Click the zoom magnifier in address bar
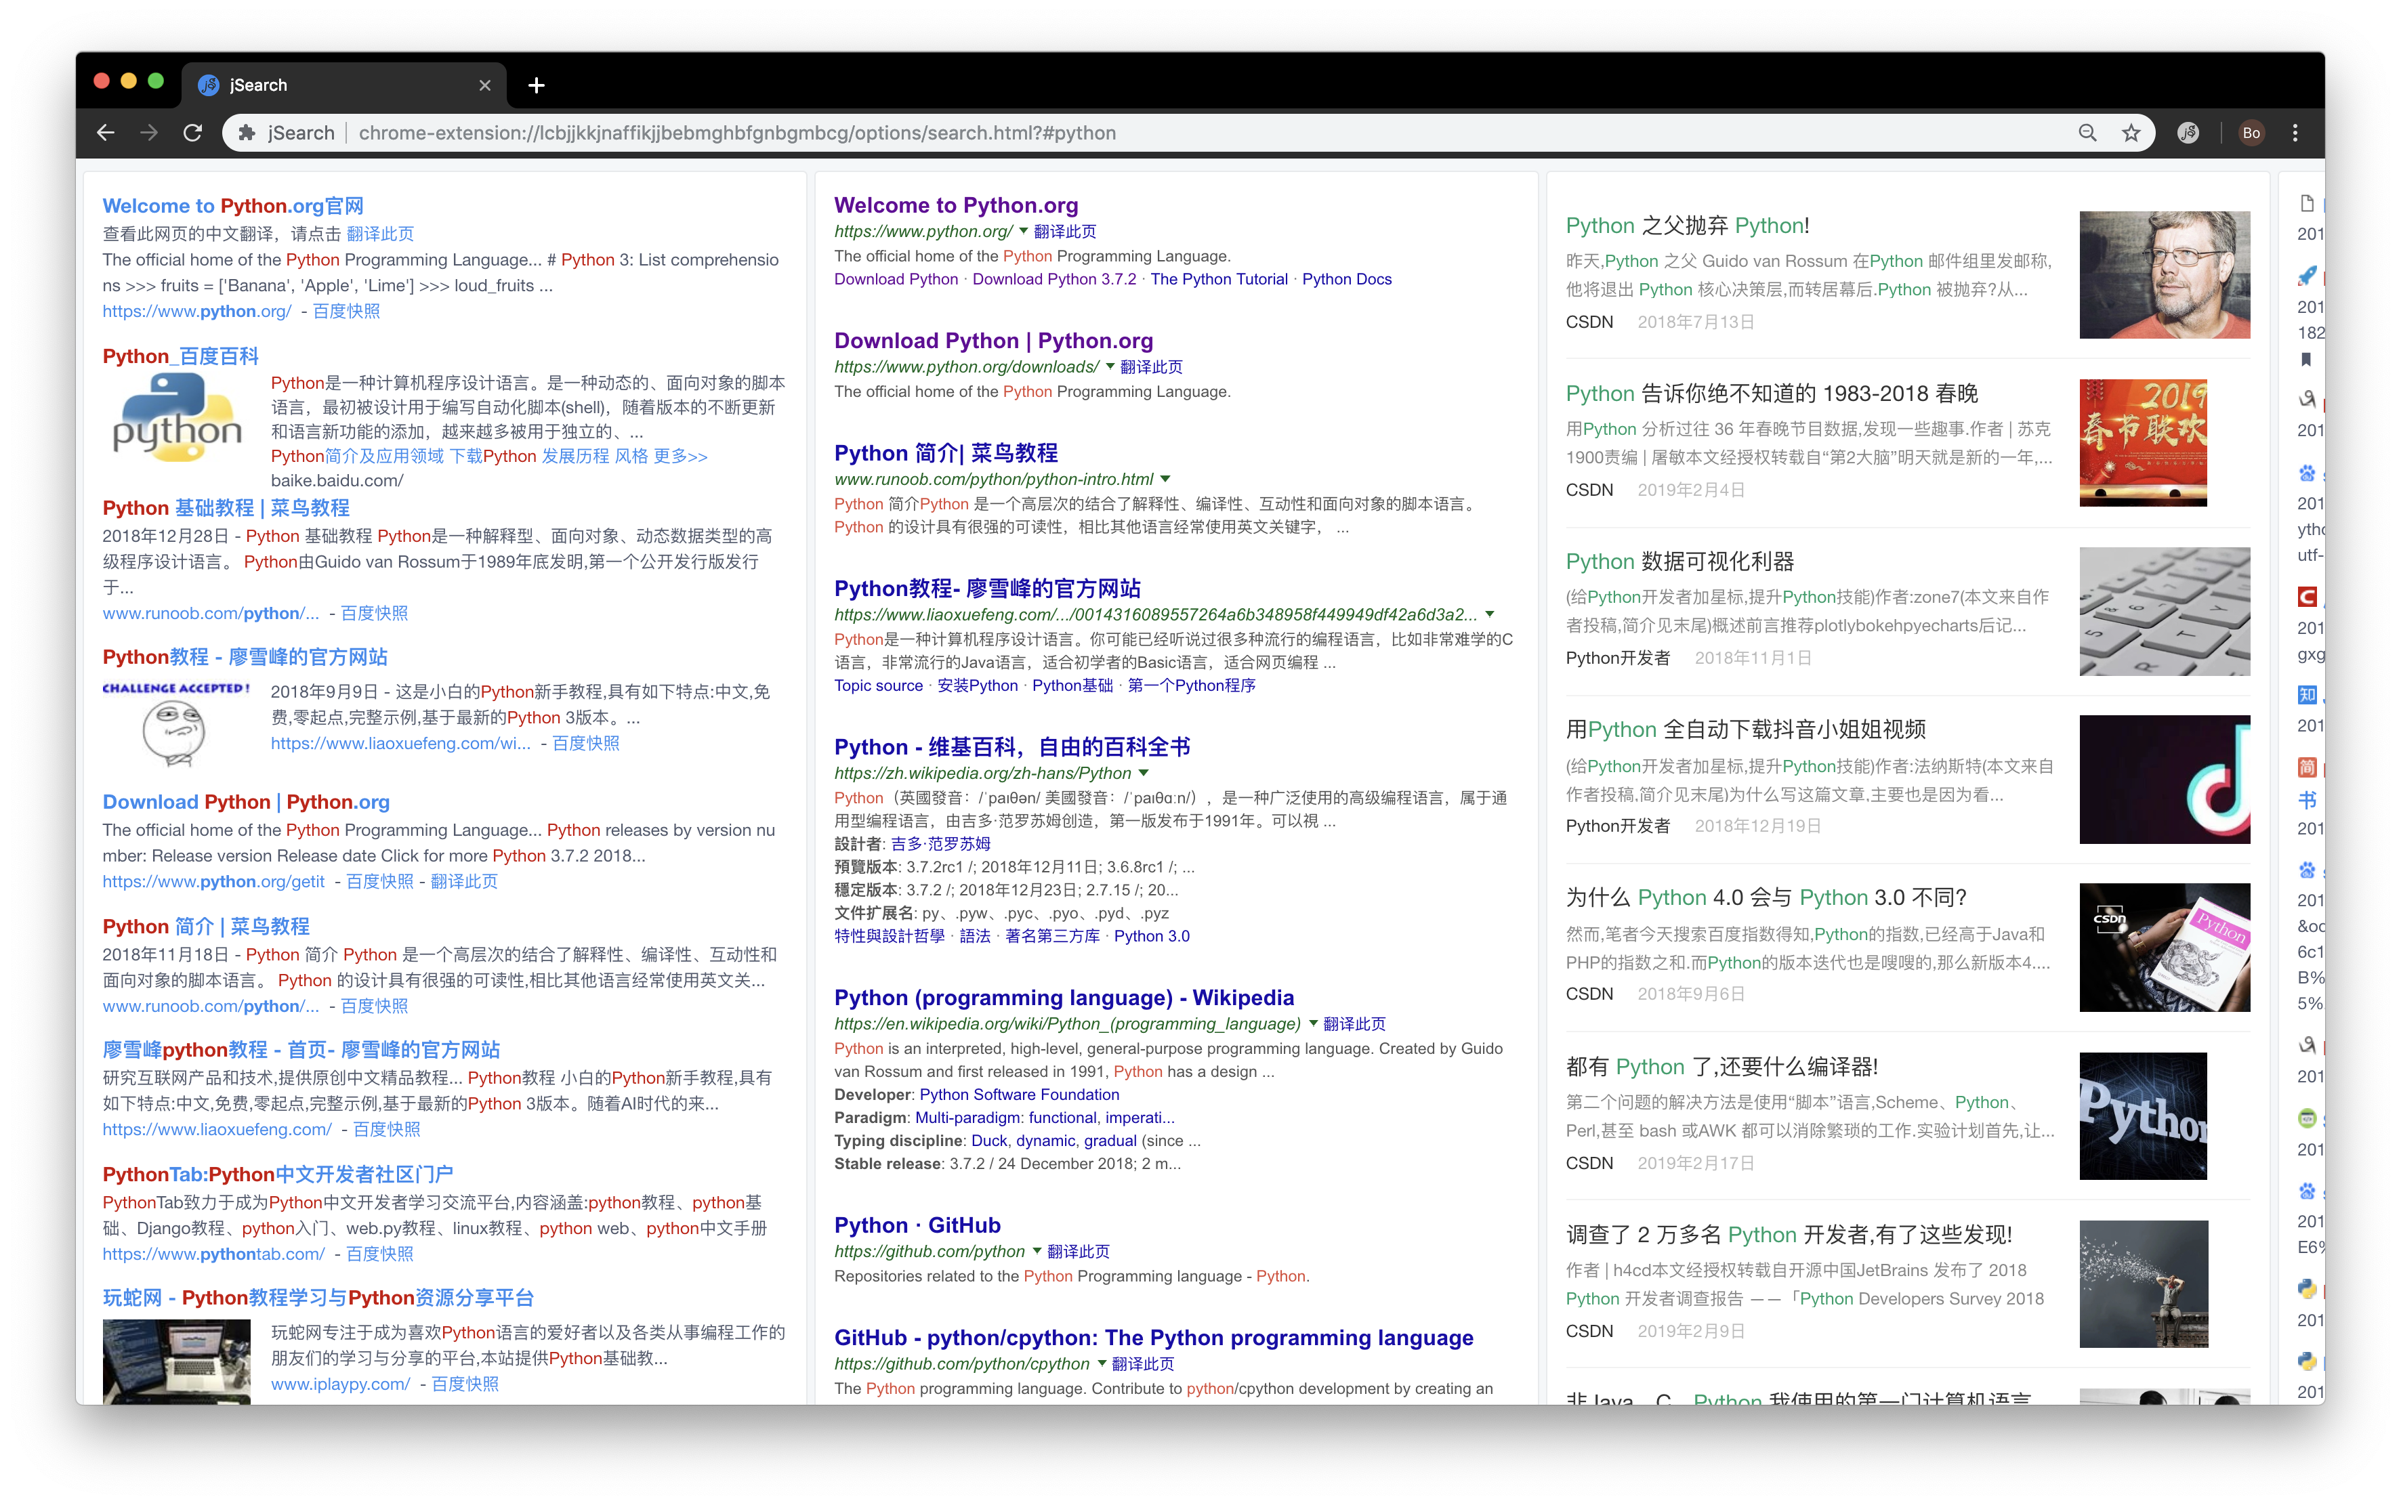This screenshot has width=2401, height=1505. pyautogui.click(x=2087, y=132)
